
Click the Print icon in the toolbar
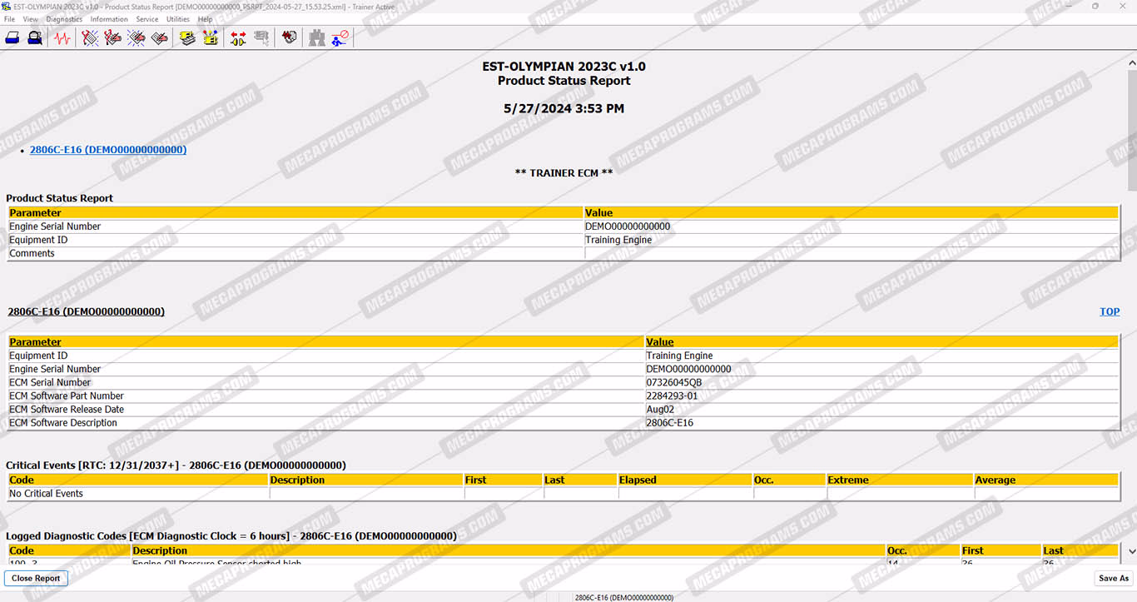pyautogui.click(x=12, y=37)
